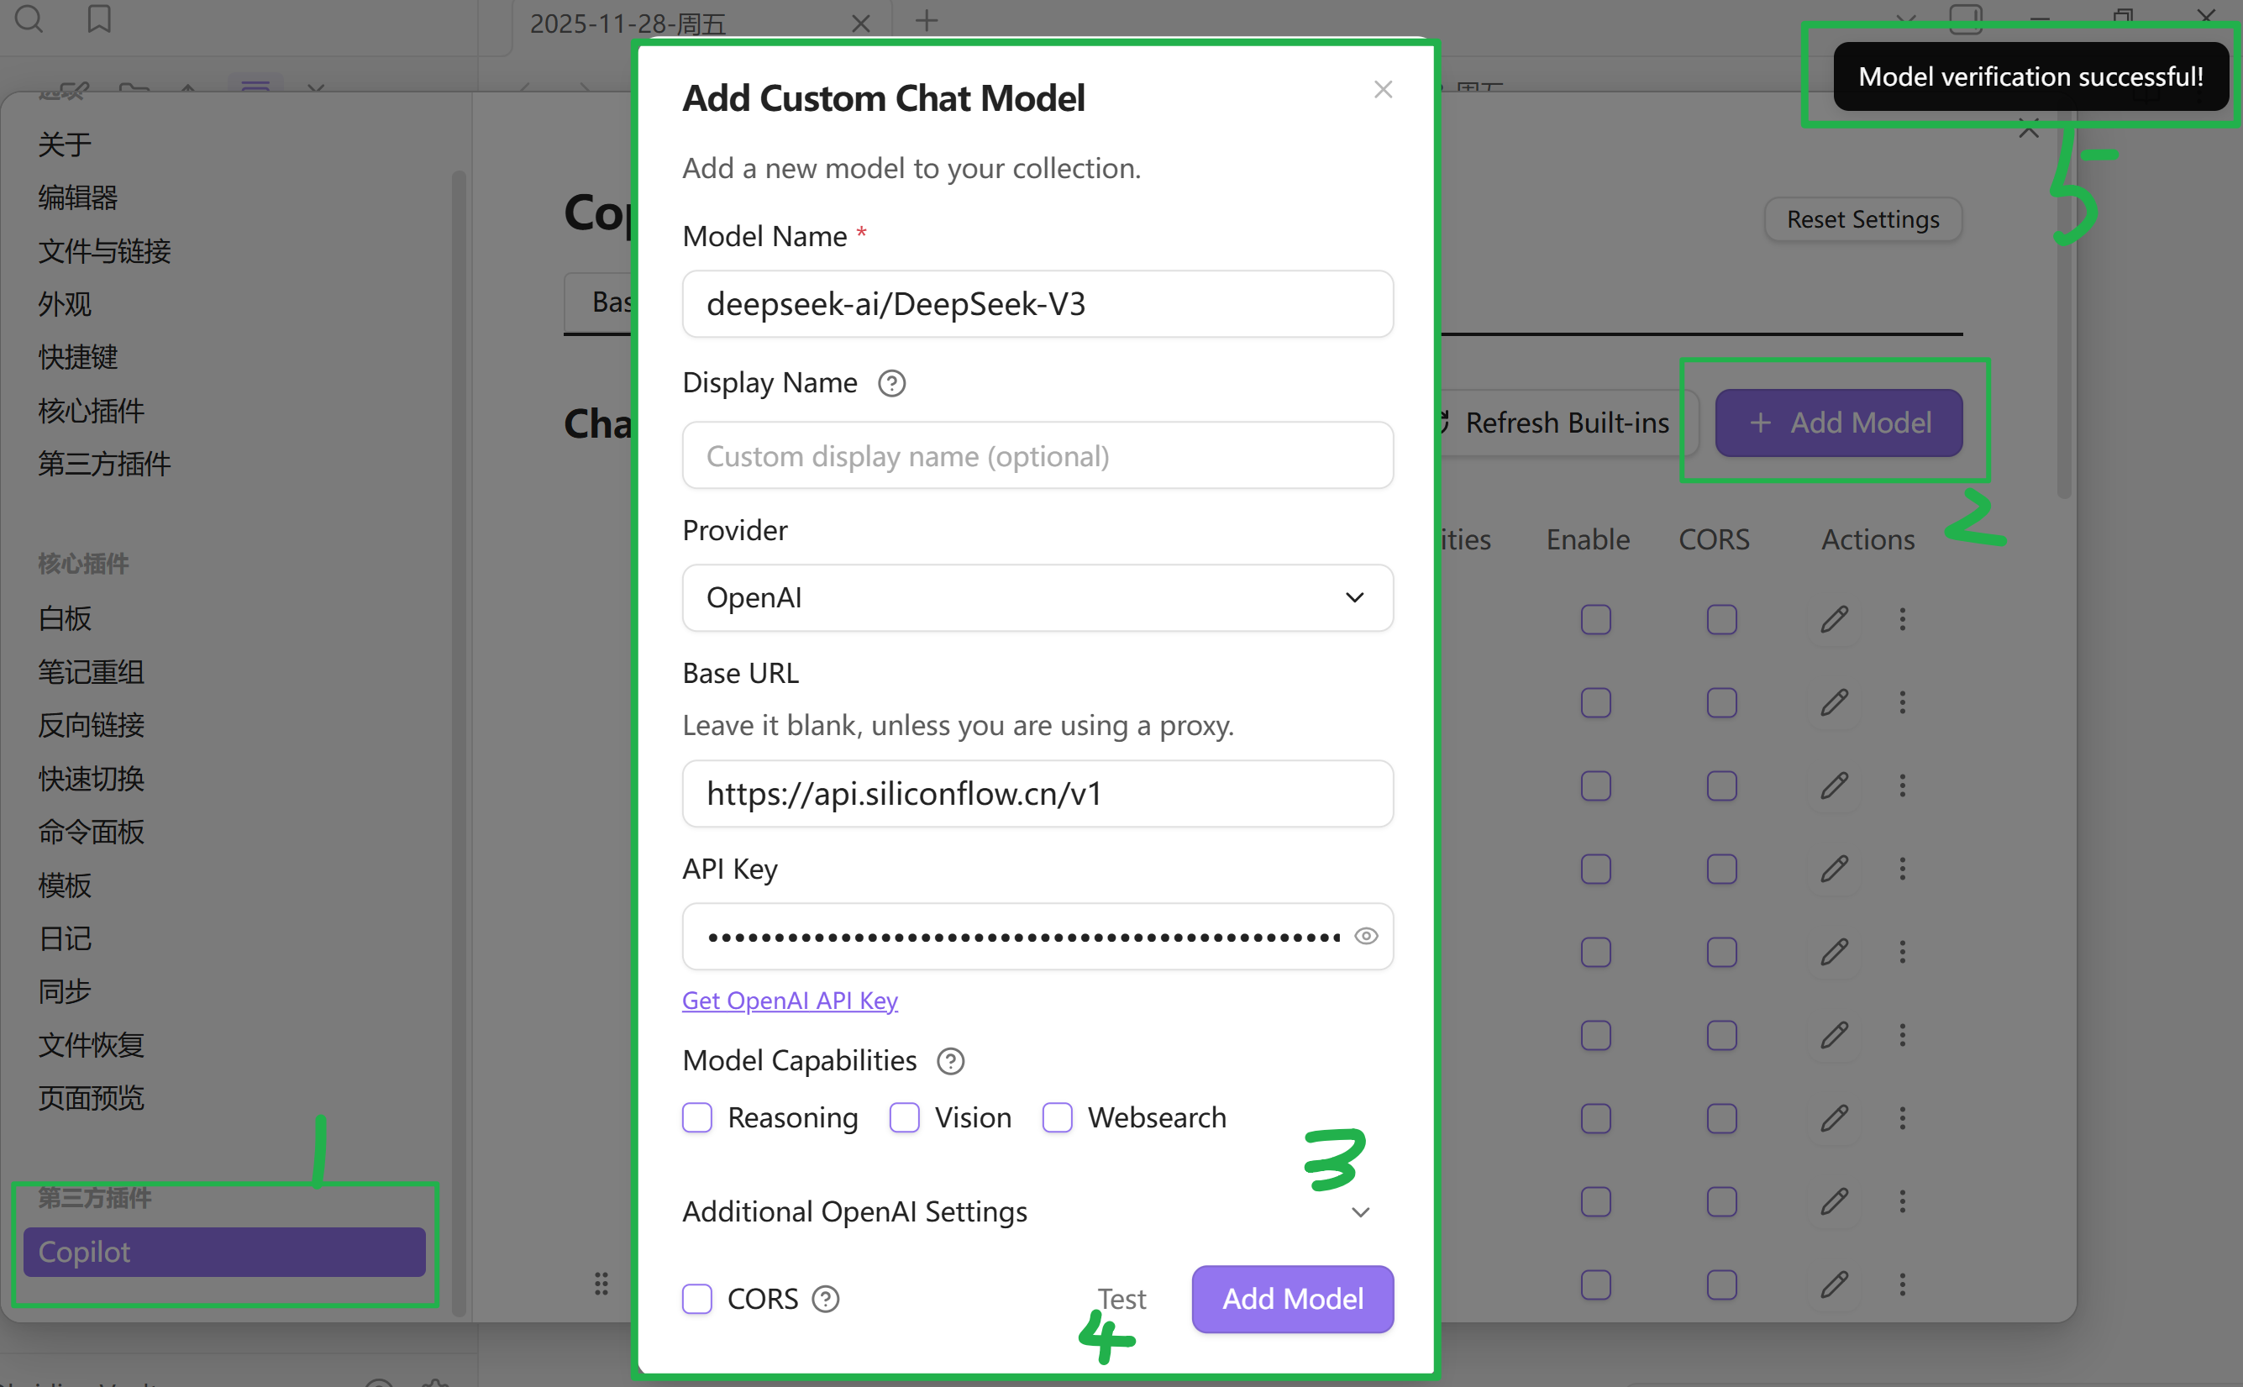Click the bookmark icon in top bar

pyautogui.click(x=99, y=18)
